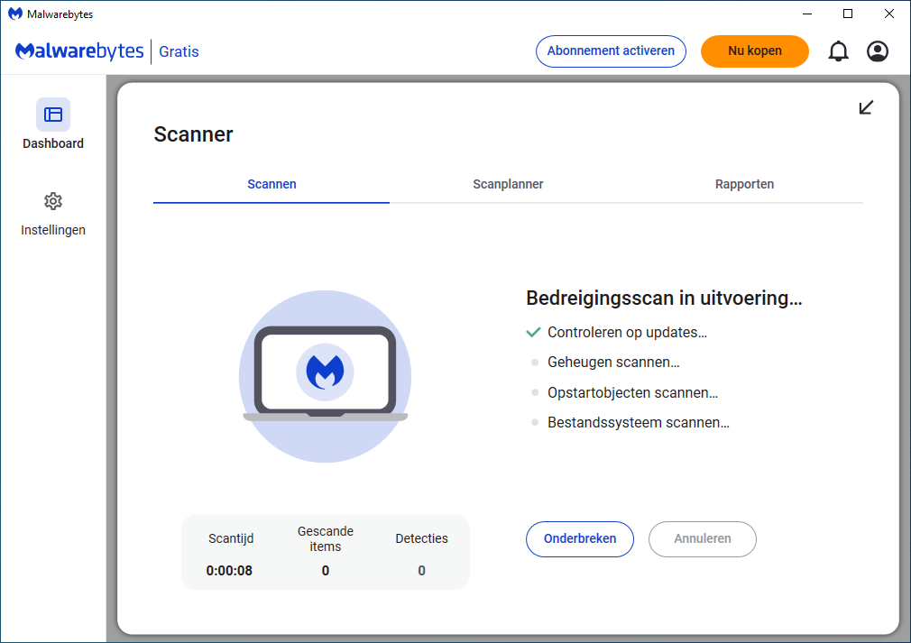This screenshot has height=643, width=911.
Task: Switch to the Rapporten tab
Action: 744,184
